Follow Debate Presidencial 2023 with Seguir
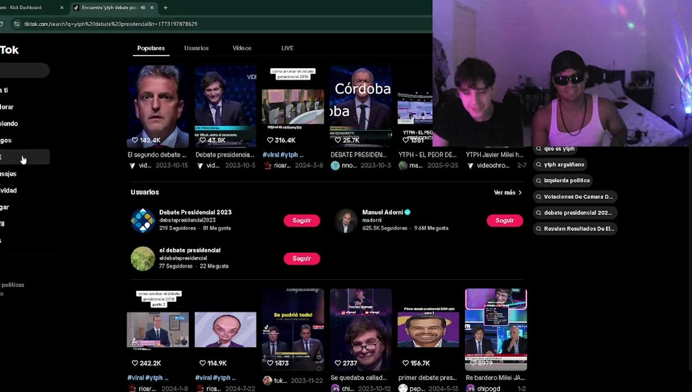The width and height of the screenshot is (692, 392). click(x=301, y=220)
